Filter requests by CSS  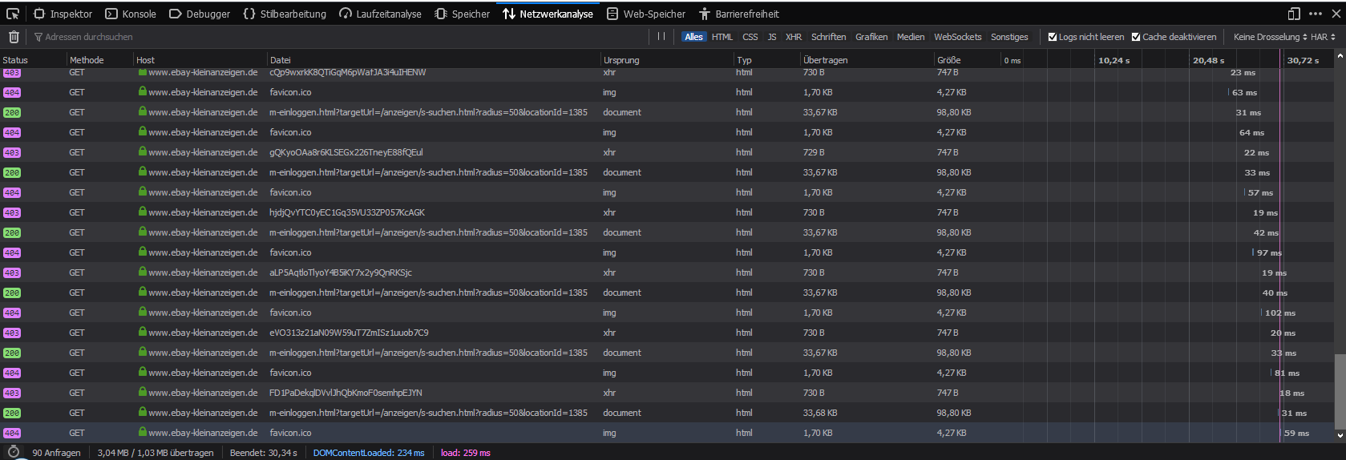pyautogui.click(x=750, y=37)
